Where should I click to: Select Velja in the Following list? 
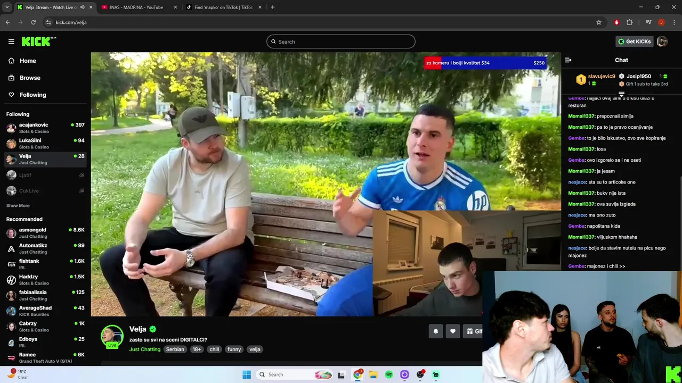45,159
